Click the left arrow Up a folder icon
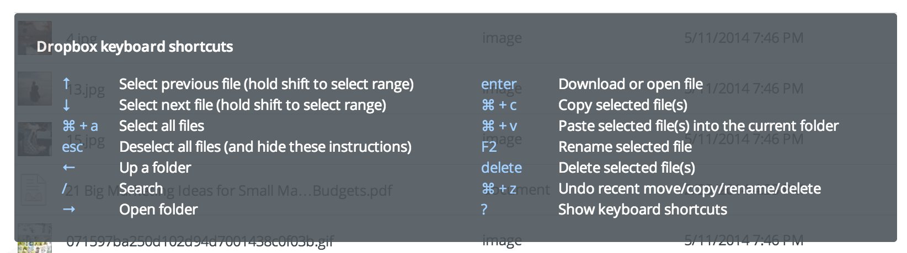The image size is (907, 253). point(69,168)
